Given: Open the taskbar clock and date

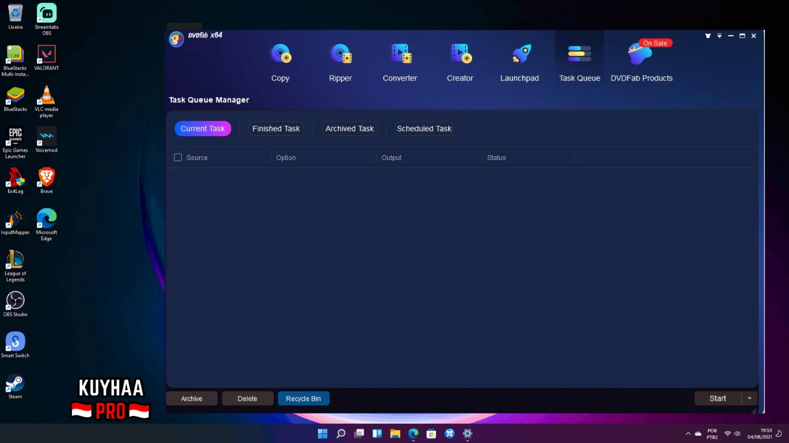Looking at the screenshot, I should click(x=760, y=434).
